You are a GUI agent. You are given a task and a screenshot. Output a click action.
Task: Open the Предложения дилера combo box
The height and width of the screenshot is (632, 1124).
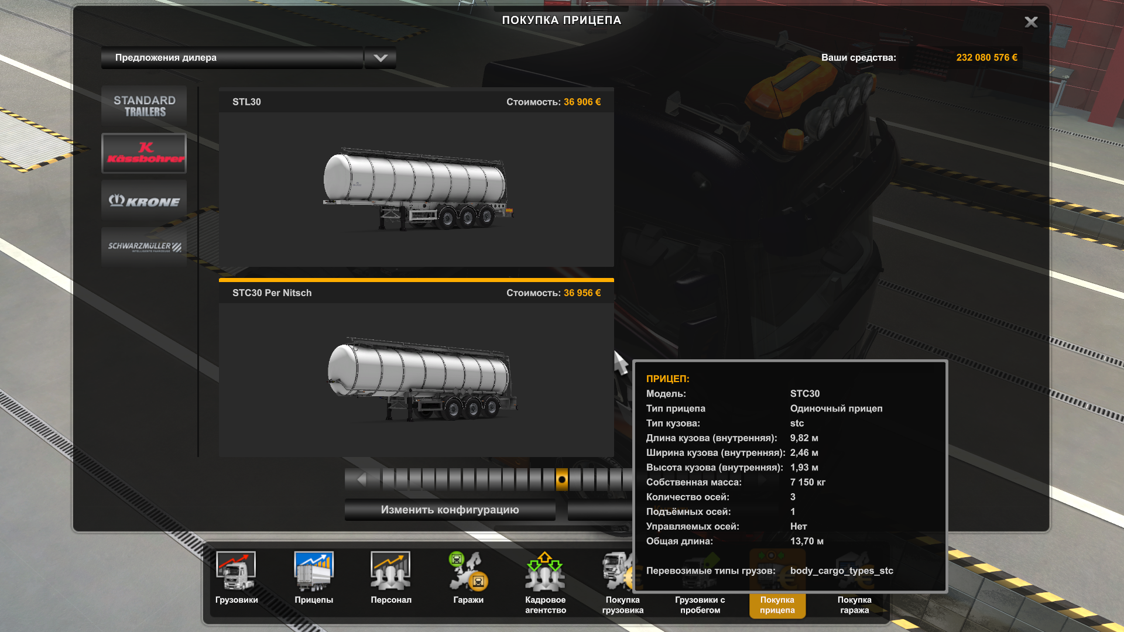[232, 58]
